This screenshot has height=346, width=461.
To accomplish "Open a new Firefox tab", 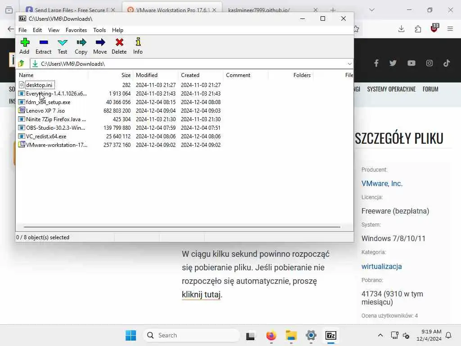I will point(333,10).
